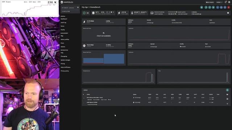Screen dimensions: 232x130
Task: Click the plus icon on the AMD Ryzen row
Action: pyautogui.click(x=227, y=104)
